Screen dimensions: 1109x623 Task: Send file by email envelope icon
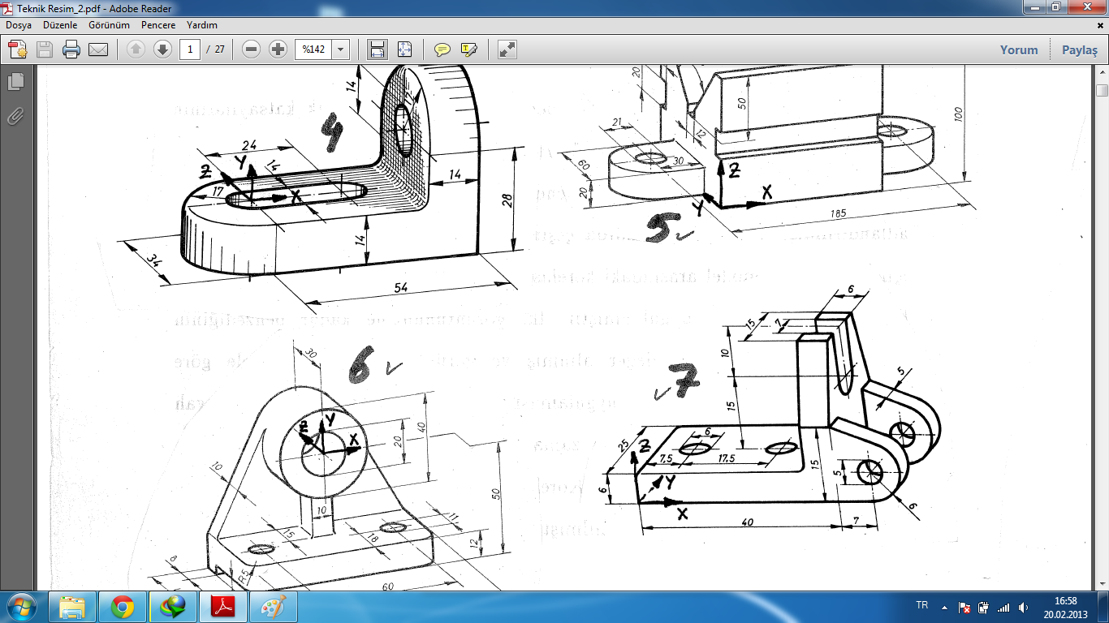[x=98, y=49]
